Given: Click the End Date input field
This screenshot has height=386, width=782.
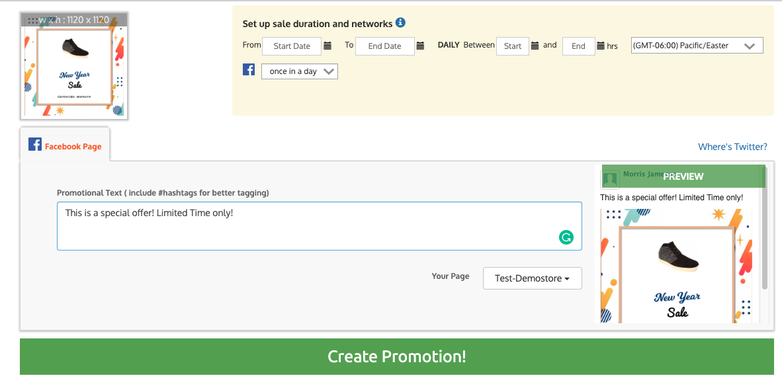Looking at the screenshot, I should [x=384, y=46].
